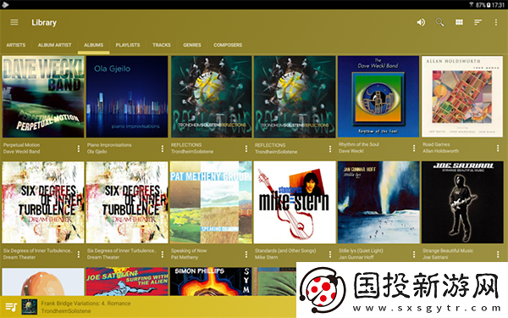The image size is (508, 318).
Task: Open options for Road Games album
Action: click(498, 148)
